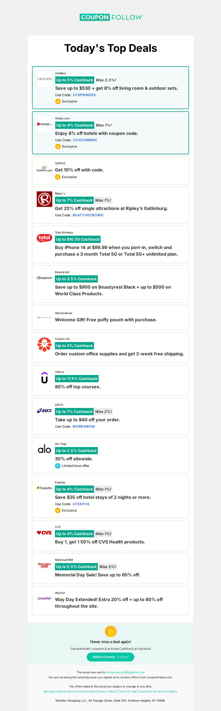Click the BEATTHECROWD coupon code
Viewport: 221px width, 711px height.
[x=88, y=215]
